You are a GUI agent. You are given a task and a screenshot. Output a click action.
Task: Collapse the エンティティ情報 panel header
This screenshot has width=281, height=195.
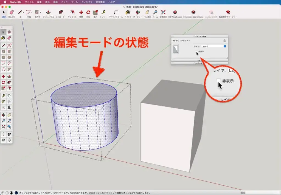tap(200, 36)
